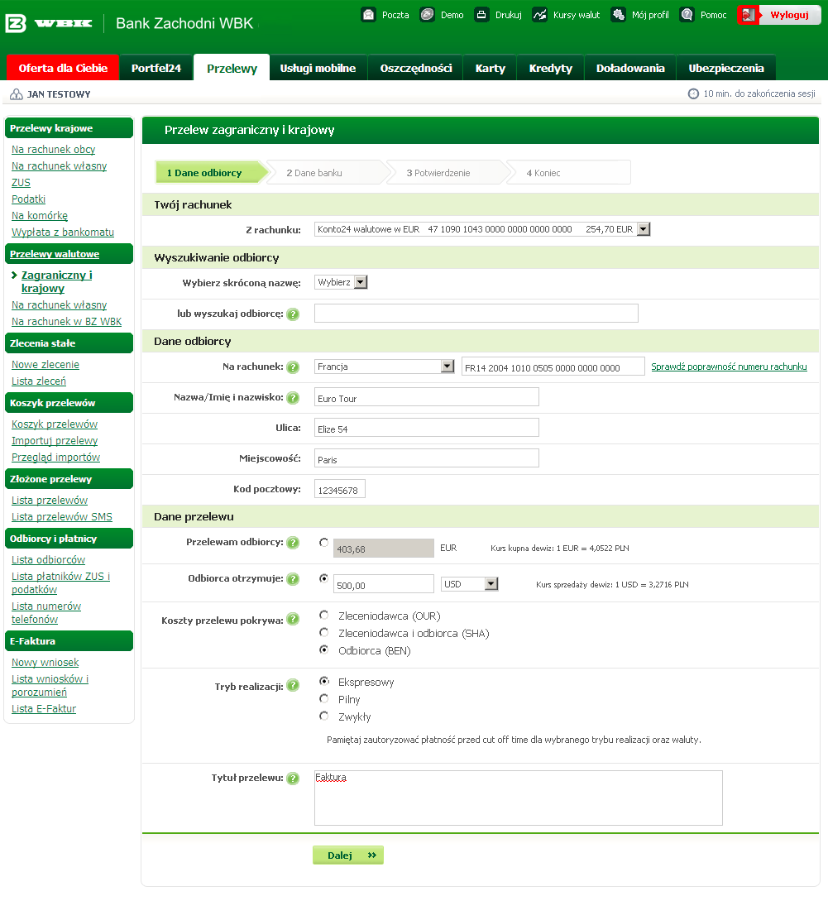This screenshot has width=828, height=901.
Task: Open the Kursy walut chart icon
Action: 539,14
